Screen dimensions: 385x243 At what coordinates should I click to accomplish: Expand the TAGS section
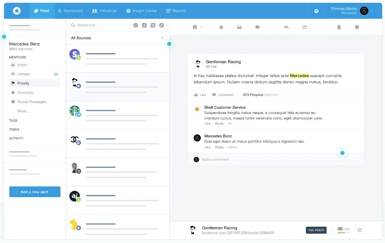click(x=13, y=120)
